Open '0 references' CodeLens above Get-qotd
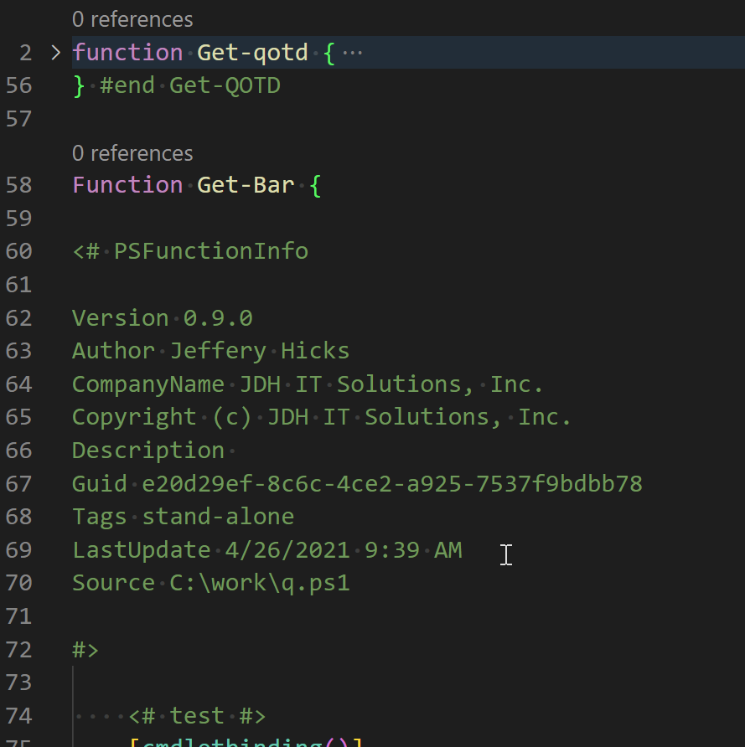The width and height of the screenshot is (745, 747). (x=132, y=20)
